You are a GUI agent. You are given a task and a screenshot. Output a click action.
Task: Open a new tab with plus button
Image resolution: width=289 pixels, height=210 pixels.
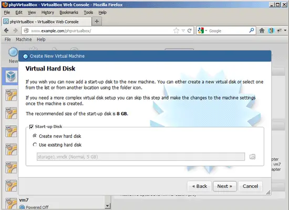[x=97, y=22]
